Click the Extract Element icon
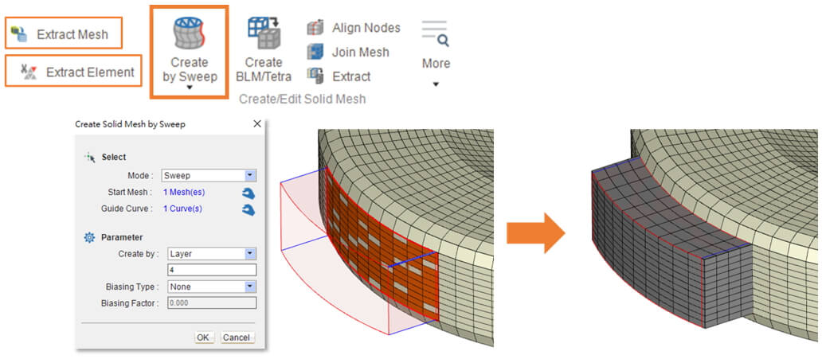Screen dimensions: 822x359 tap(29, 72)
